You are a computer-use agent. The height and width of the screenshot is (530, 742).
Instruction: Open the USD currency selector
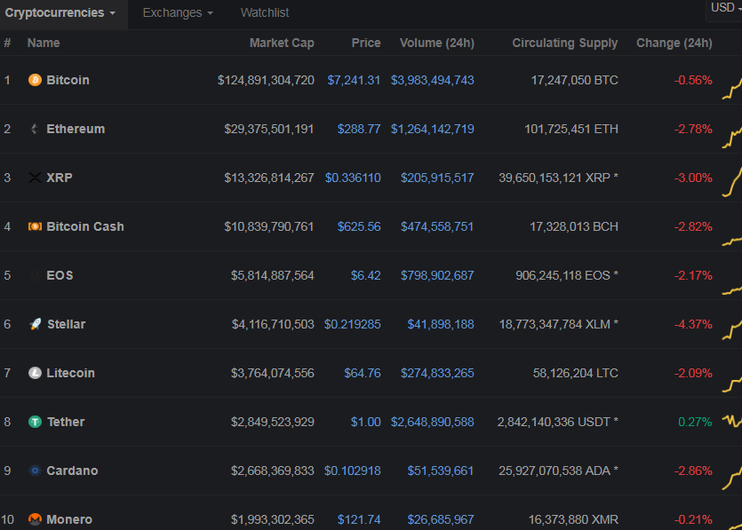point(726,8)
